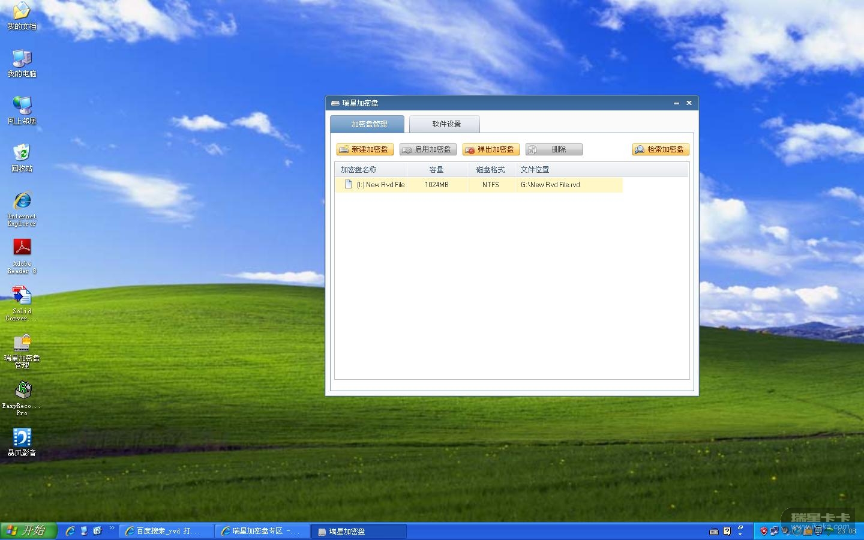
Task: Select the EasyRecovery Pro desktop icon
Action: pyautogui.click(x=22, y=399)
